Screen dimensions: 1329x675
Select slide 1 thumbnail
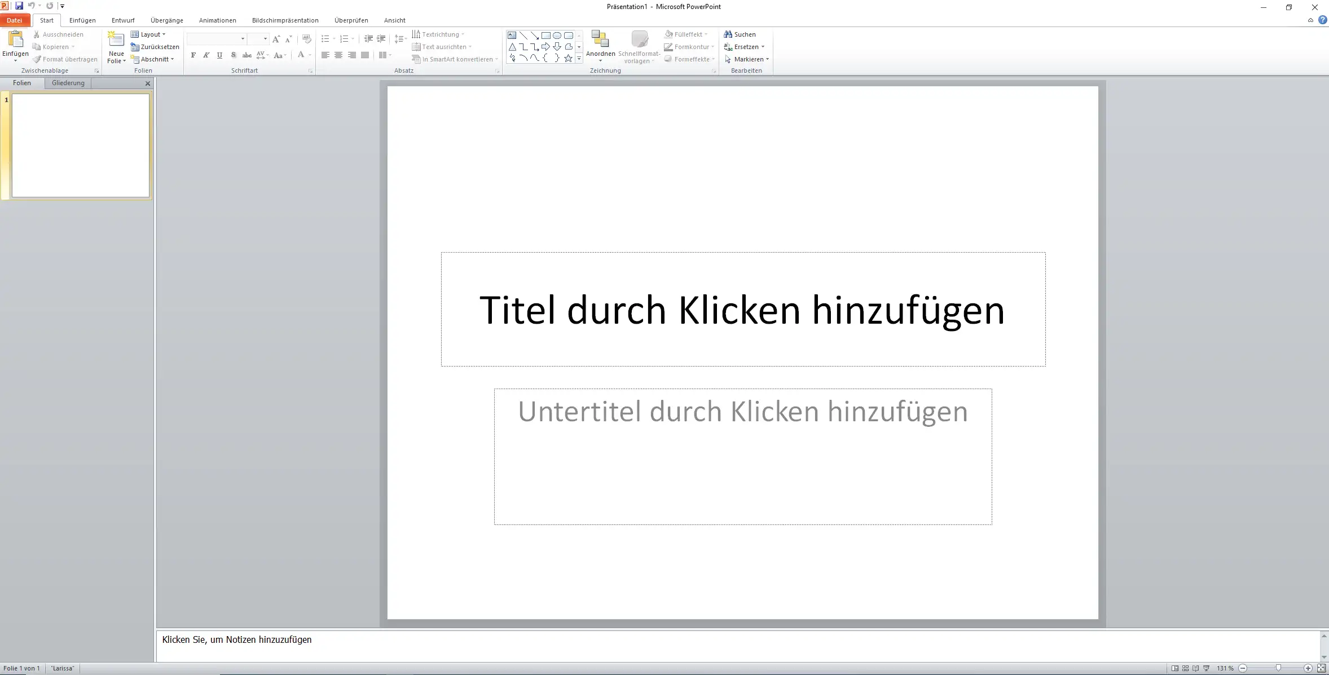tap(81, 145)
